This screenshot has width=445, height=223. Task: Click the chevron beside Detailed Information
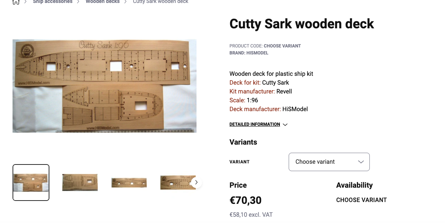[285, 125]
